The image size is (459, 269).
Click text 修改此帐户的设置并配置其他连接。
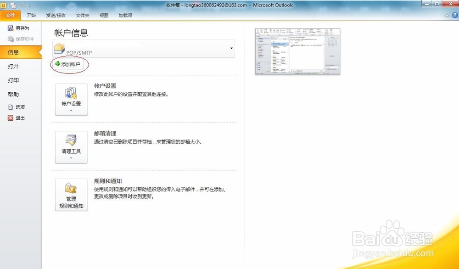coord(131,94)
